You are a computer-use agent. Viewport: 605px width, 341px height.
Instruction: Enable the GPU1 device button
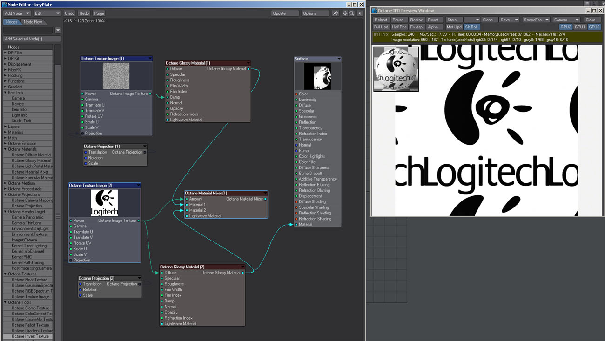pos(580,27)
